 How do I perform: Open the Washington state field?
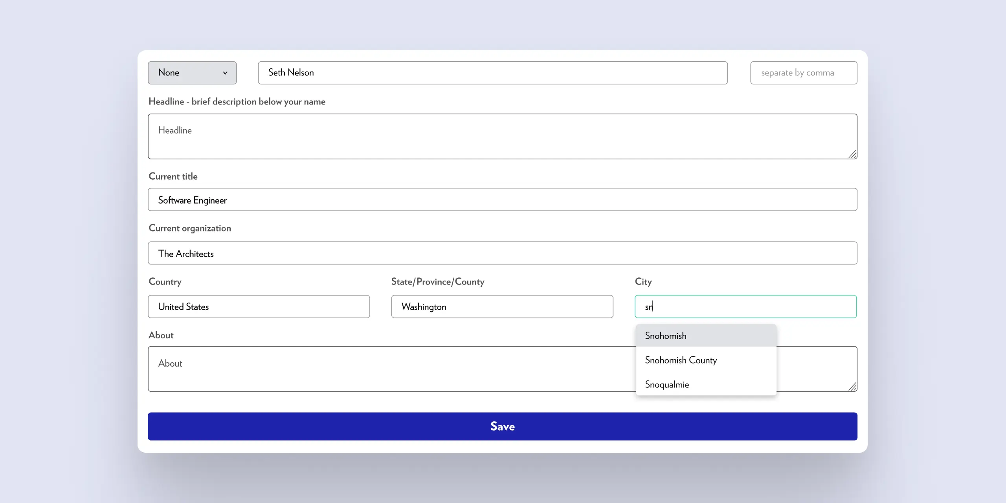[x=502, y=307]
